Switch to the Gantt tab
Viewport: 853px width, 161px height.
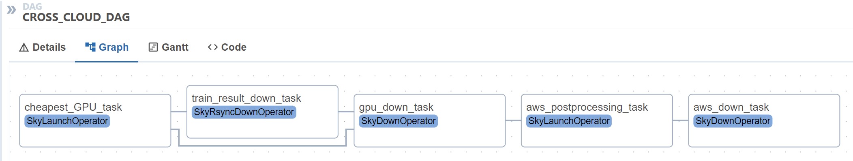(168, 47)
